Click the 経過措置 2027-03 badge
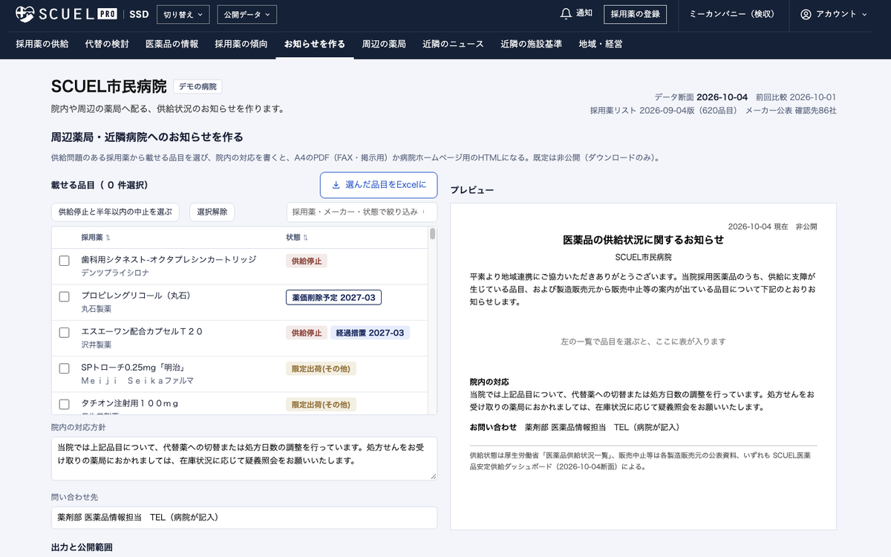The width and height of the screenshot is (891, 557). 370,333
